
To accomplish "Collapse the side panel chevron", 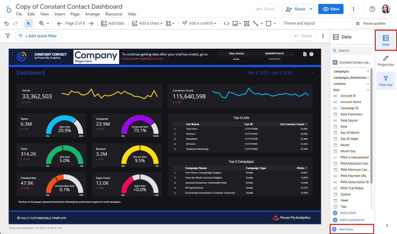I will click(x=387, y=226).
